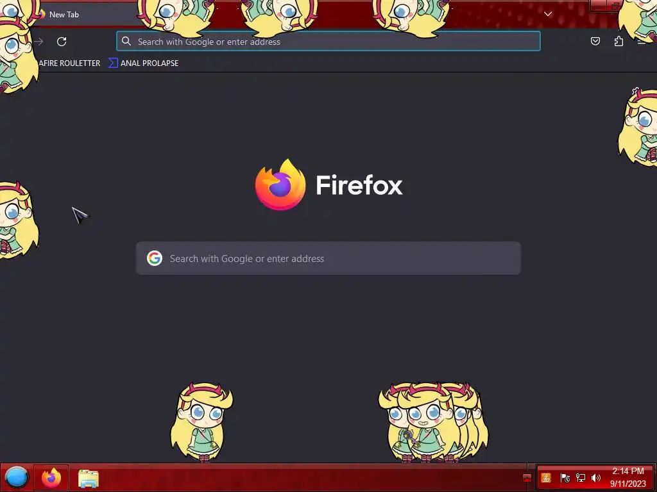Screen dimensions: 657x492
Task: Open the Java update tray icon
Action: click(546, 477)
